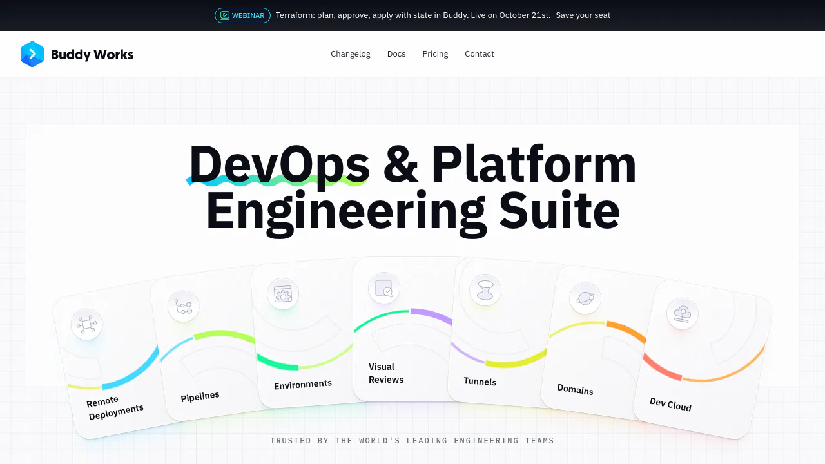The height and width of the screenshot is (464, 825).
Task: Click the Dev Cloud icon
Action: point(683,313)
